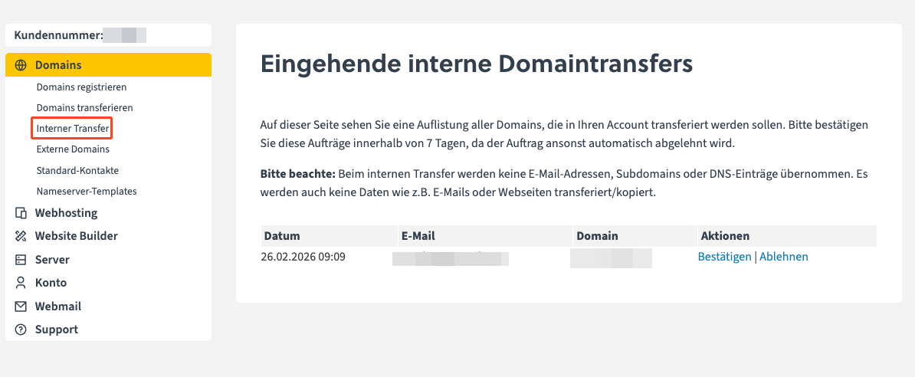Click the globe icon beside Domains
This screenshot has height=377, width=915.
coord(21,65)
